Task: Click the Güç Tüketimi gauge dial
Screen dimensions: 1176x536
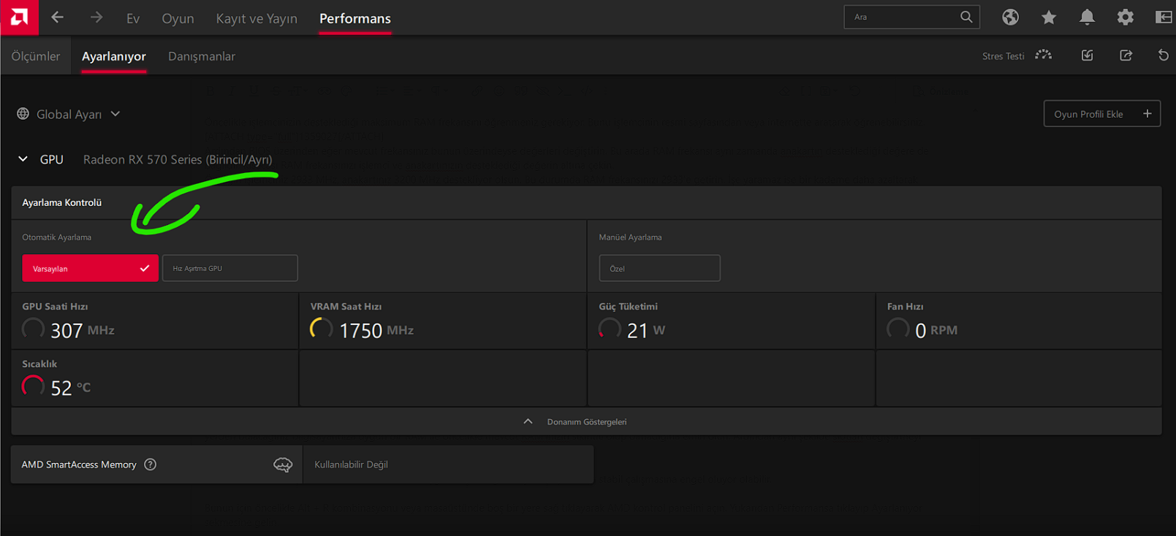Action: (610, 329)
